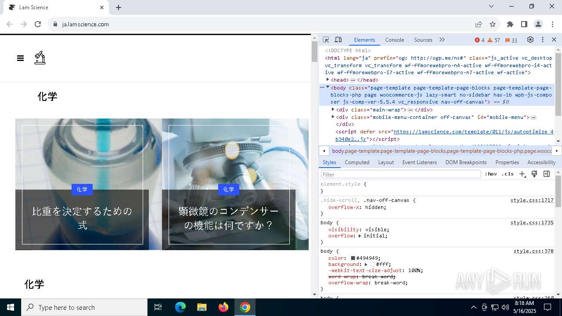Switch to the Elements tab
Screen dimensions: 562x316
[364, 40]
